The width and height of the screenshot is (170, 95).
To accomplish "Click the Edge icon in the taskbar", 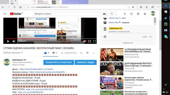I will [166, 6].
